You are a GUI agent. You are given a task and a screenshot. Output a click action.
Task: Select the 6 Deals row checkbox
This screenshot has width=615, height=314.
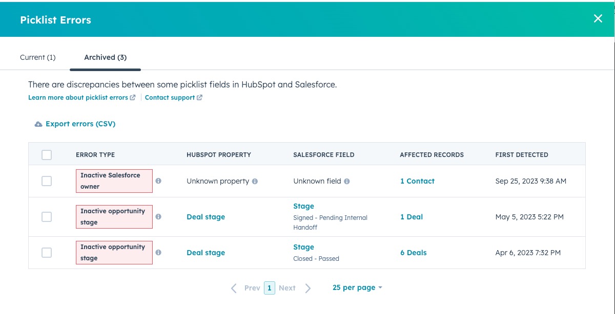tap(47, 253)
